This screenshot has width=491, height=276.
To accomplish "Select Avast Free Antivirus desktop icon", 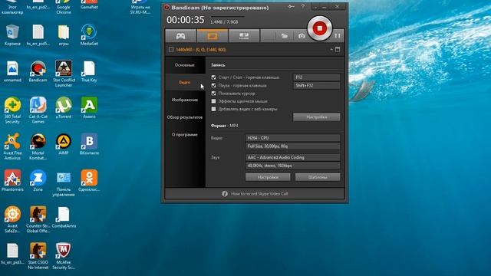I will [12, 146].
